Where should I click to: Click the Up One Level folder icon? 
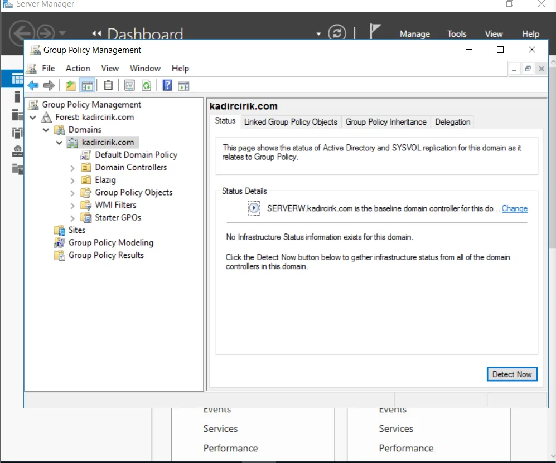(x=71, y=85)
